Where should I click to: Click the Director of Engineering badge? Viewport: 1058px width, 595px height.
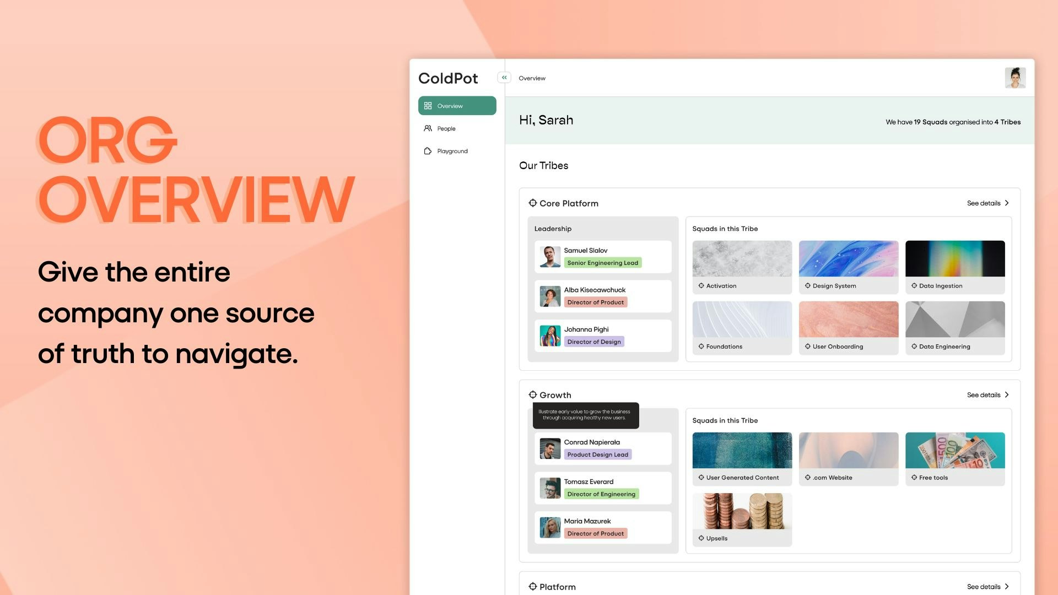(601, 494)
